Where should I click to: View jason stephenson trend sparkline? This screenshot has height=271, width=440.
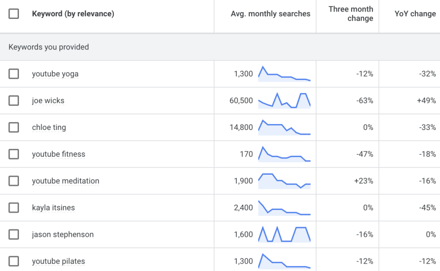point(284,235)
